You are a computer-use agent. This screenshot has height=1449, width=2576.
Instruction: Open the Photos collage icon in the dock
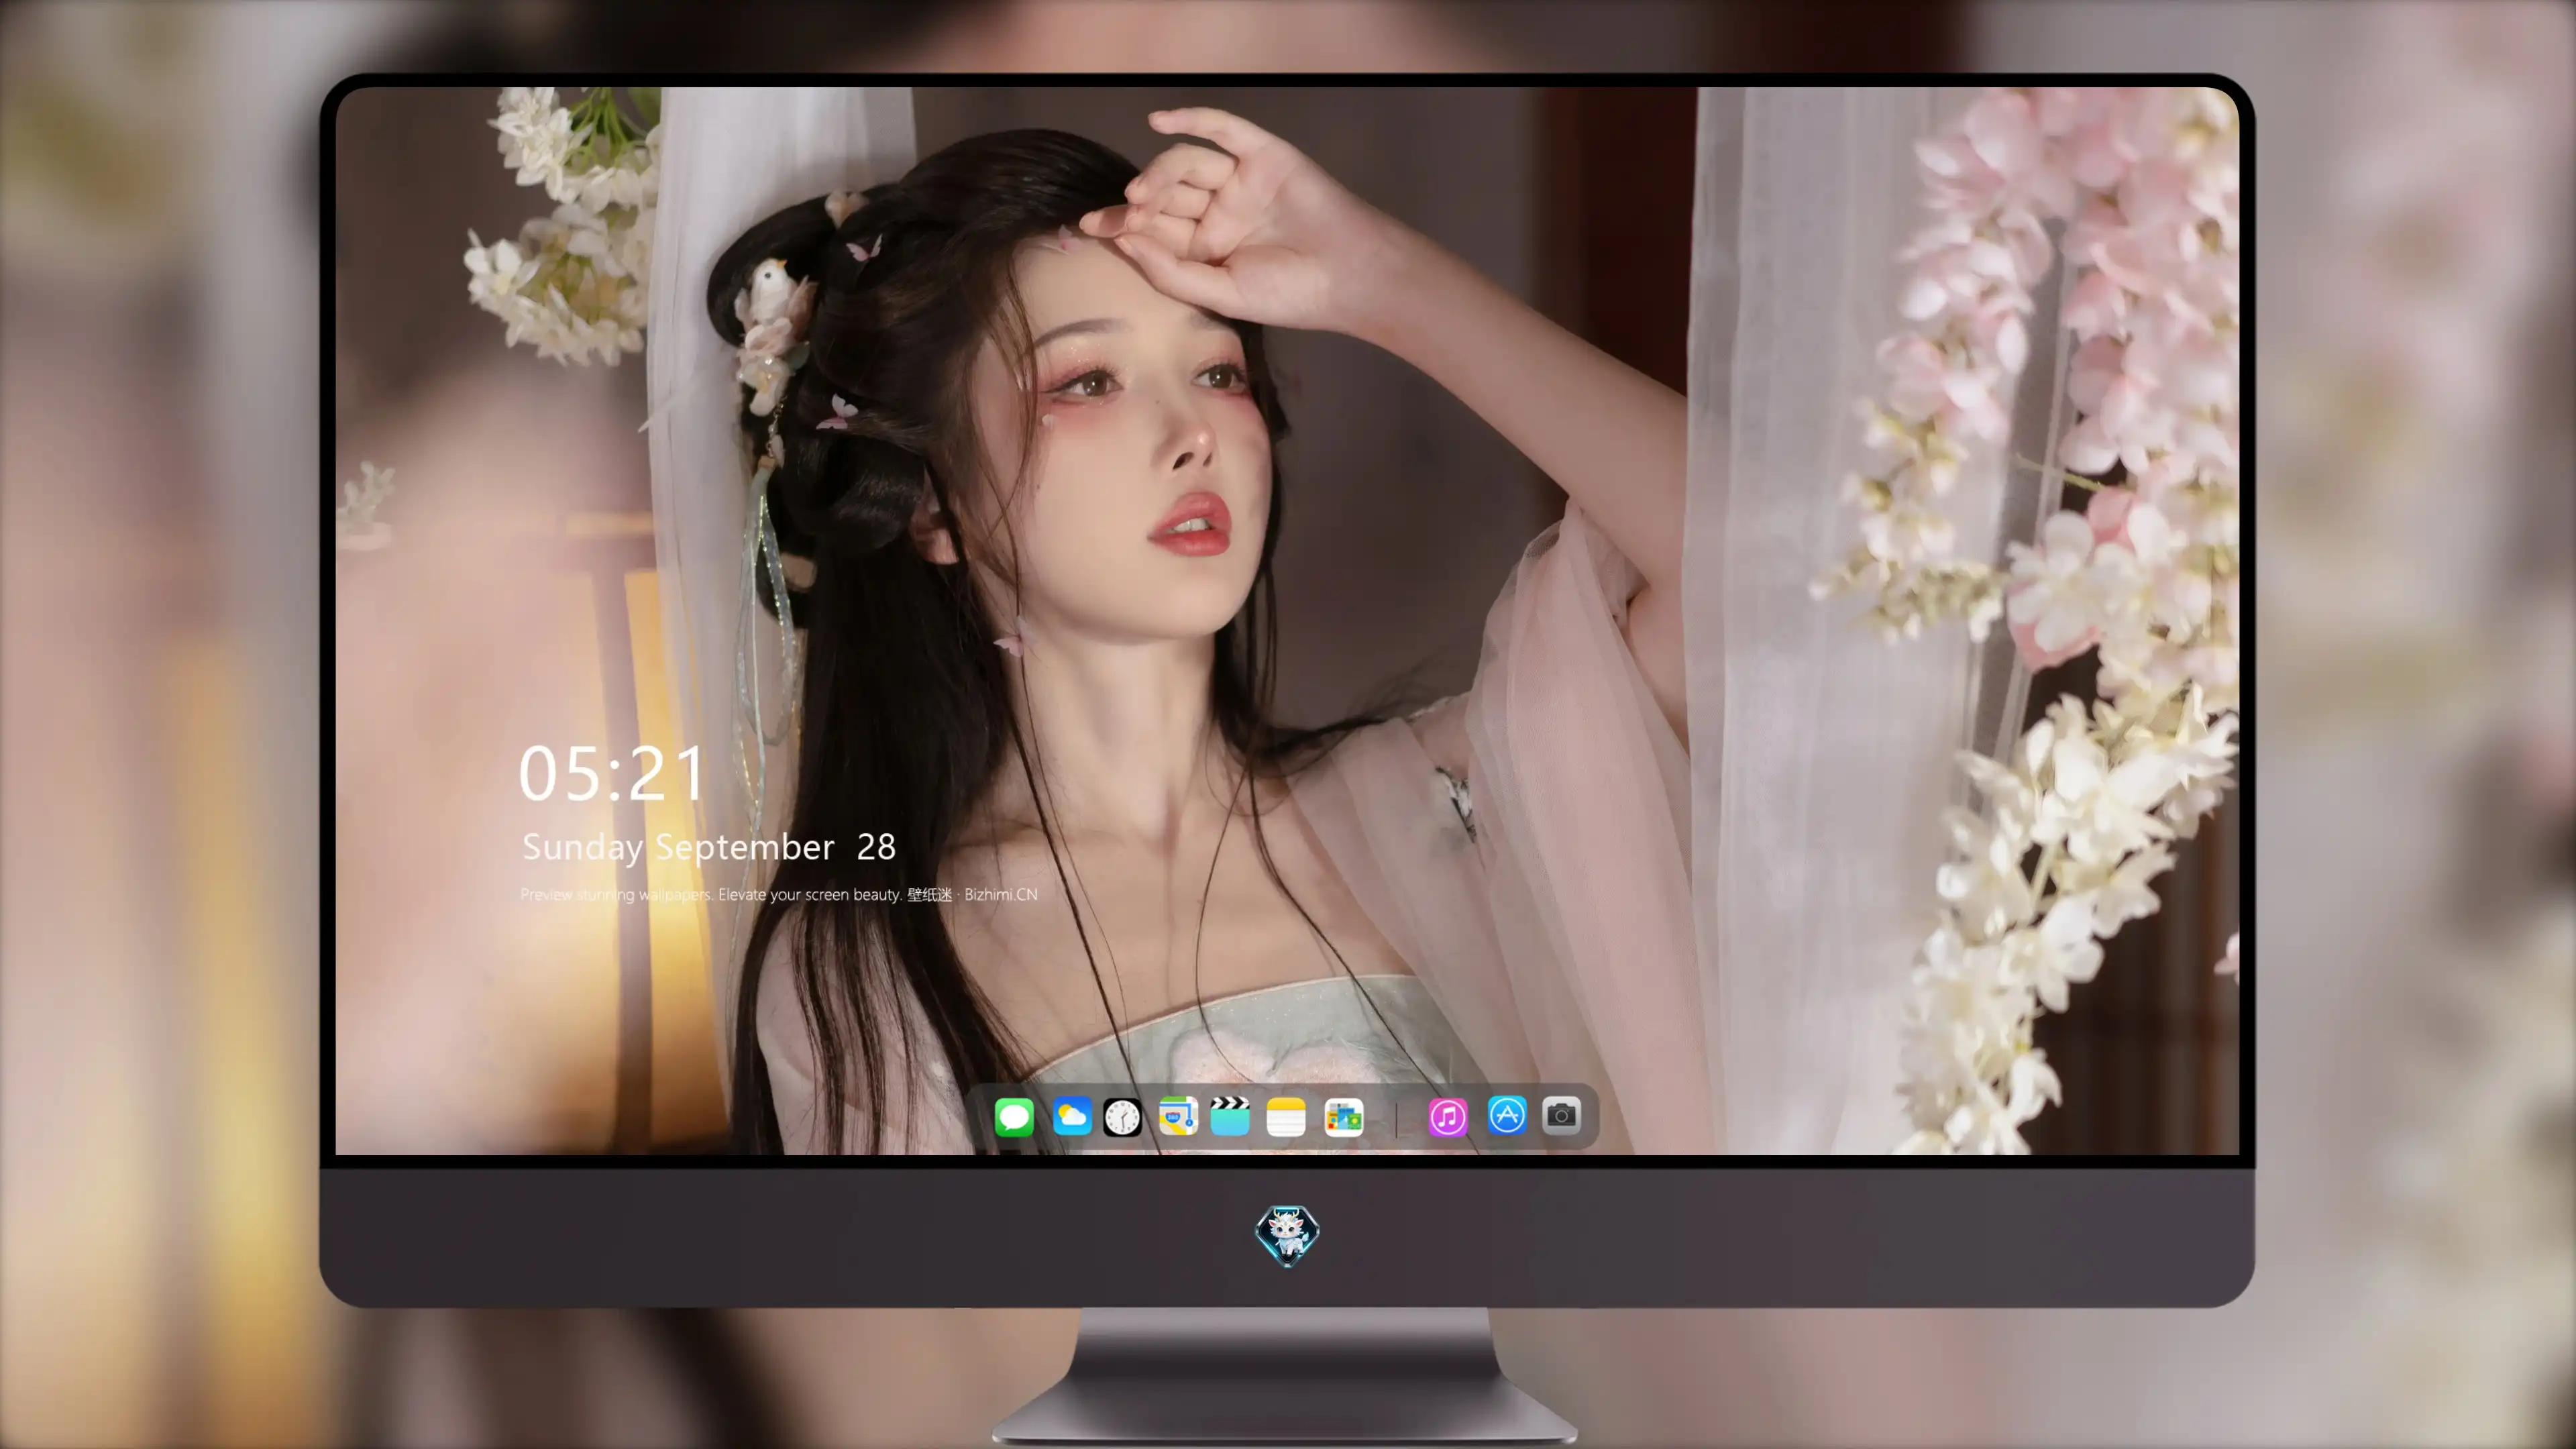coord(1344,1117)
